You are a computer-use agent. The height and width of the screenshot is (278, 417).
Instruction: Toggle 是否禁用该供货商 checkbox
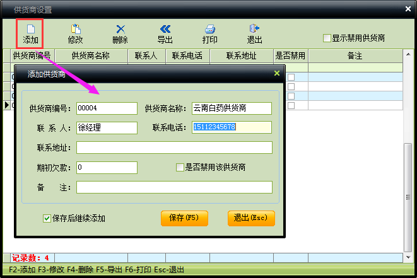[x=180, y=168]
